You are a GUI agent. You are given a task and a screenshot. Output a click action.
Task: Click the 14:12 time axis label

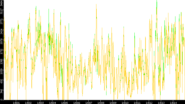(x=149, y=103)
